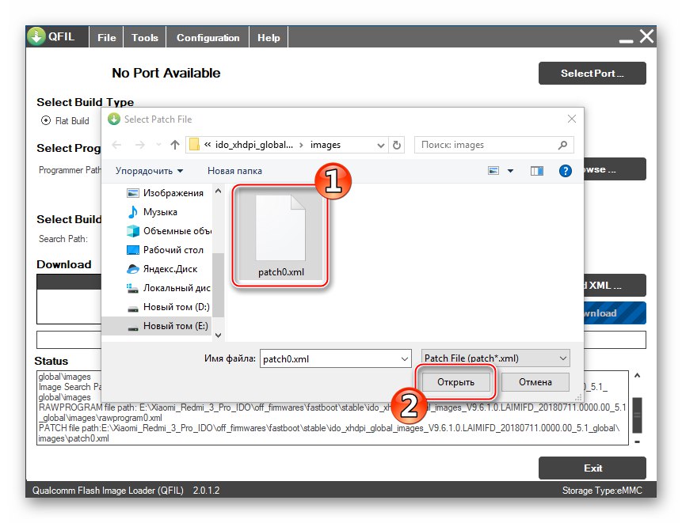682x523 pixels.
Task: Click the Отмена button
Action: point(535,382)
